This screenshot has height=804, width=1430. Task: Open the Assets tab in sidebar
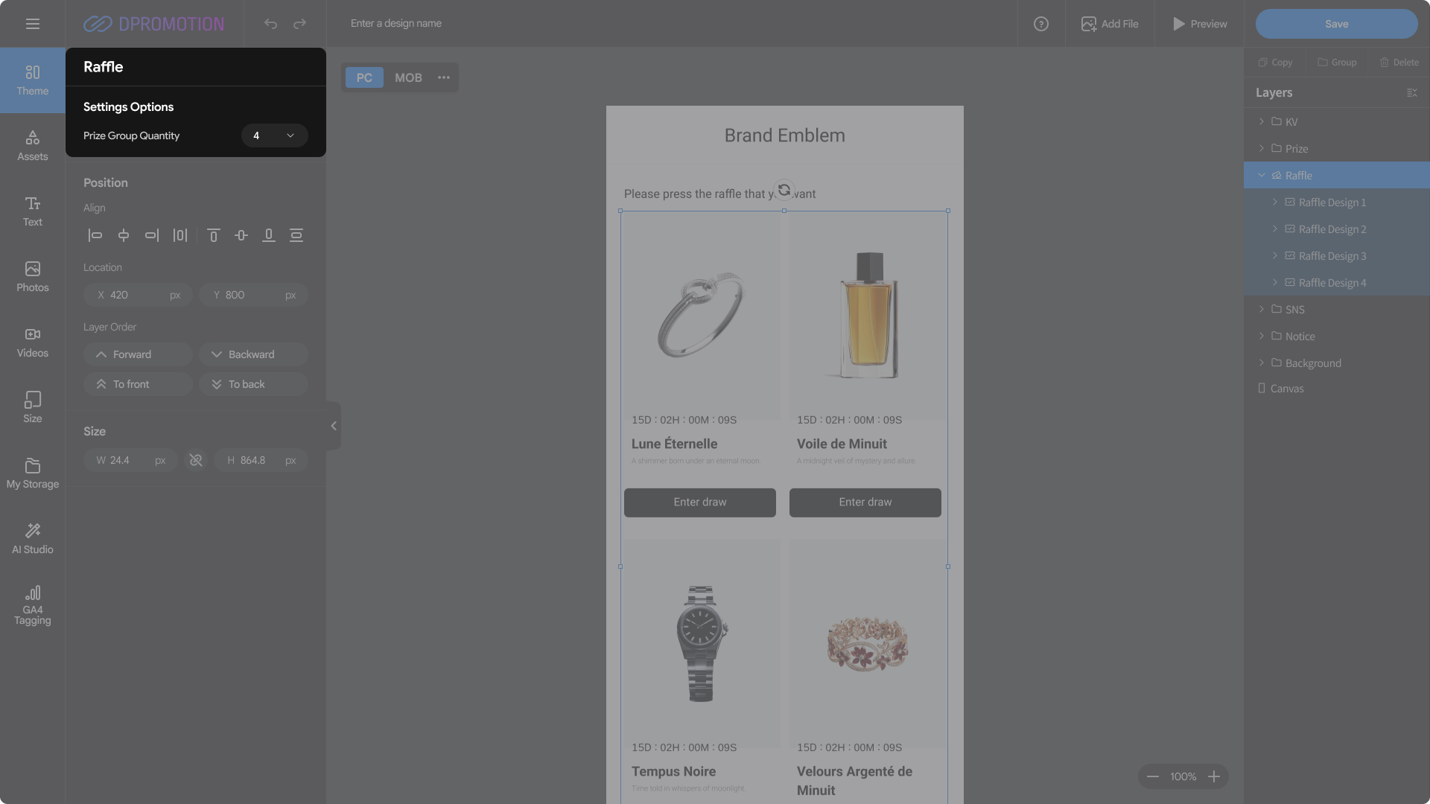pyautogui.click(x=33, y=145)
